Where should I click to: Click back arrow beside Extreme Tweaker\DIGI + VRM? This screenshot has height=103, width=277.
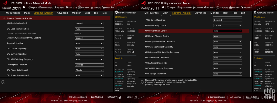(4, 18)
